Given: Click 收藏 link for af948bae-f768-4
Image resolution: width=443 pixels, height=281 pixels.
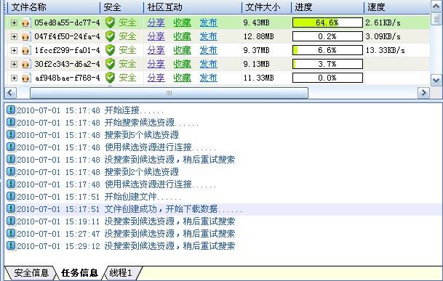Looking at the screenshot, I should [x=182, y=78].
